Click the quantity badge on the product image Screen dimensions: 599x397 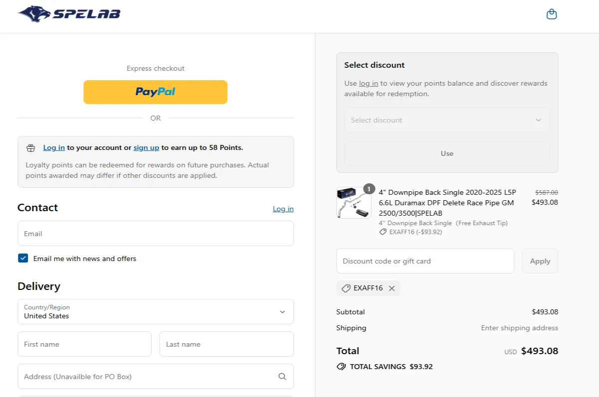369,189
